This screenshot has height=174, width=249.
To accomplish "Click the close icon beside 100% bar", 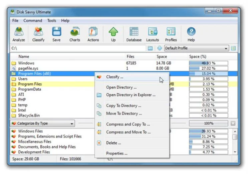I will pyautogui.click(x=233, y=123).
